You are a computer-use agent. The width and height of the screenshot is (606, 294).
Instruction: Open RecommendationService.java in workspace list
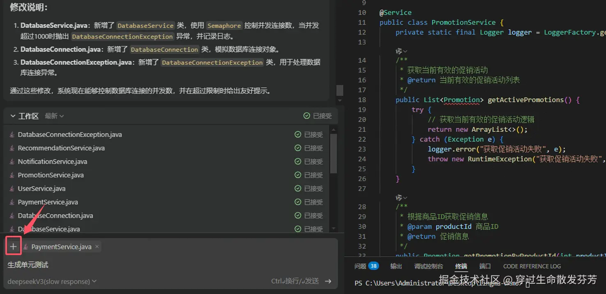(61, 148)
